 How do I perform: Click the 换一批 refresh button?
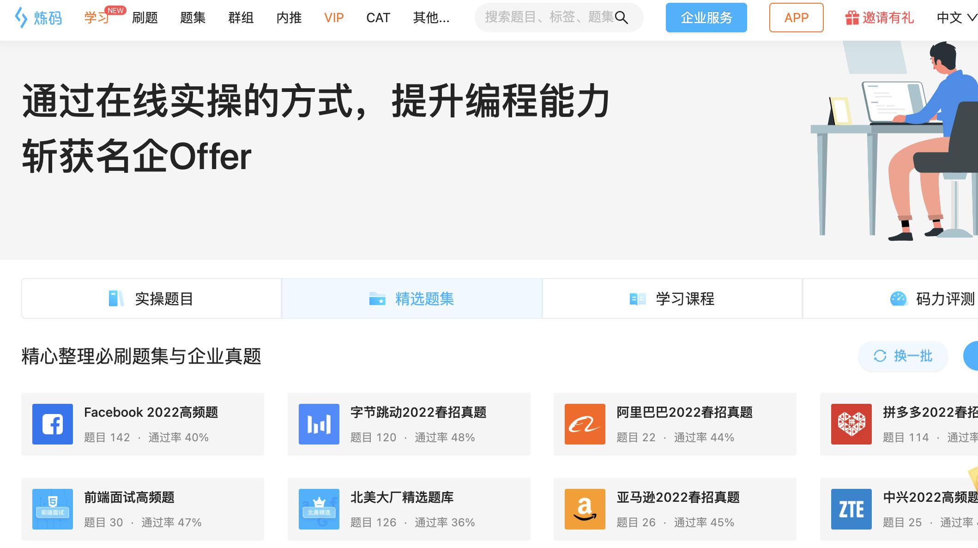click(903, 357)
